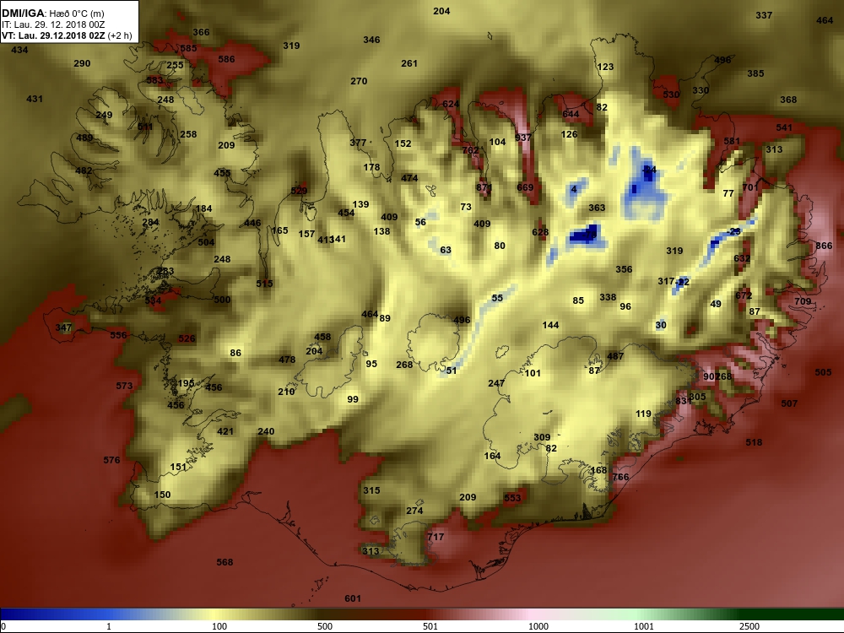Image resolution: width=844 pixels, height=633 pixels.
Task: Click the map value '366'
Action: (201, 32)
